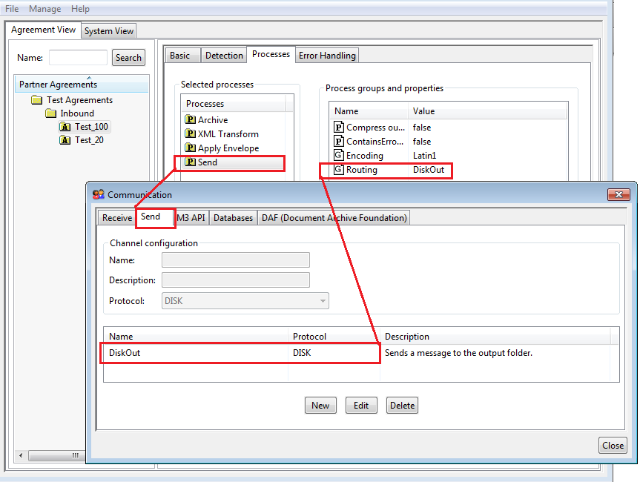Click the Send process P icon

(x=190, y=162)
